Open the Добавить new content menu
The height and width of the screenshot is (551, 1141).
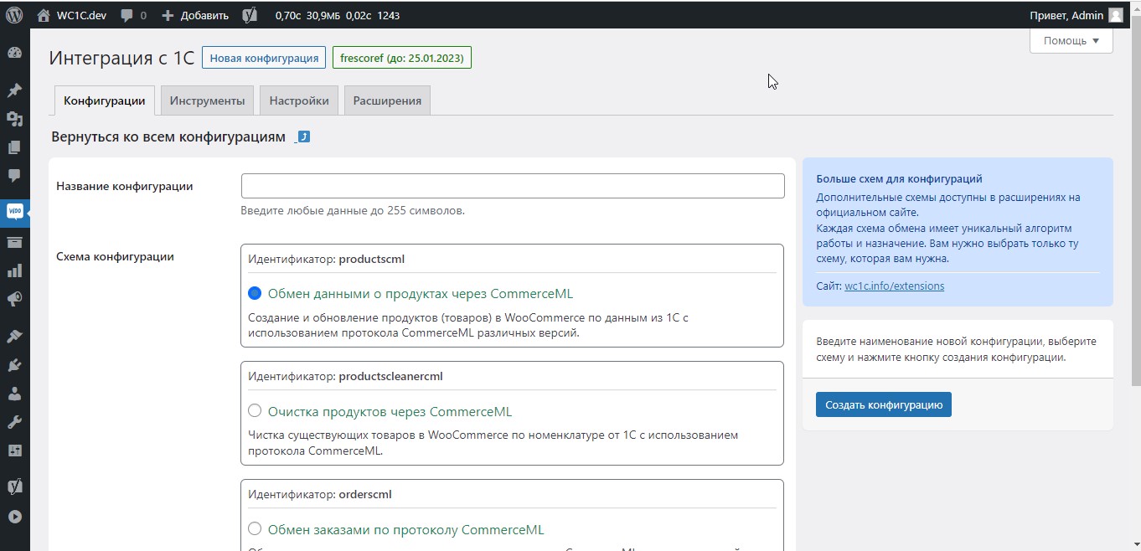[x=194, y=15]
